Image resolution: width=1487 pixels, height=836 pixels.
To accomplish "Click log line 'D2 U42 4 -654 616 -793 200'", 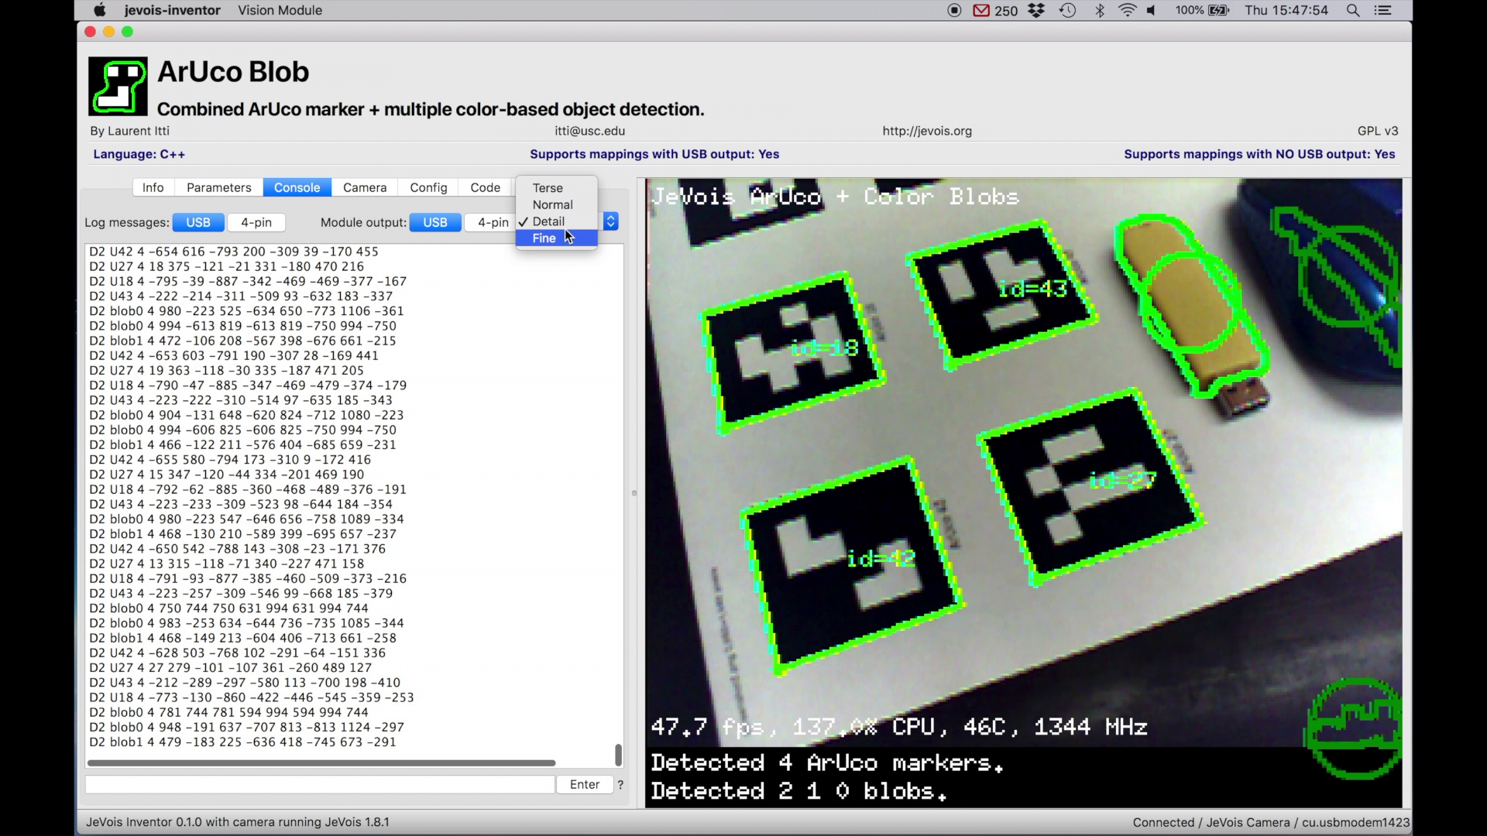I will 234,252.
